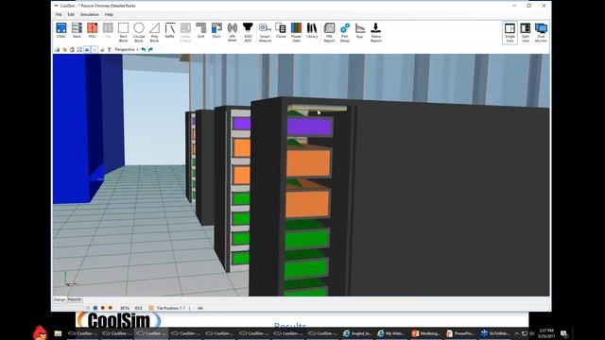Viewport: 605px width, 340px height.
Task: Open the Simulation menu
Action: pos(90,15)
